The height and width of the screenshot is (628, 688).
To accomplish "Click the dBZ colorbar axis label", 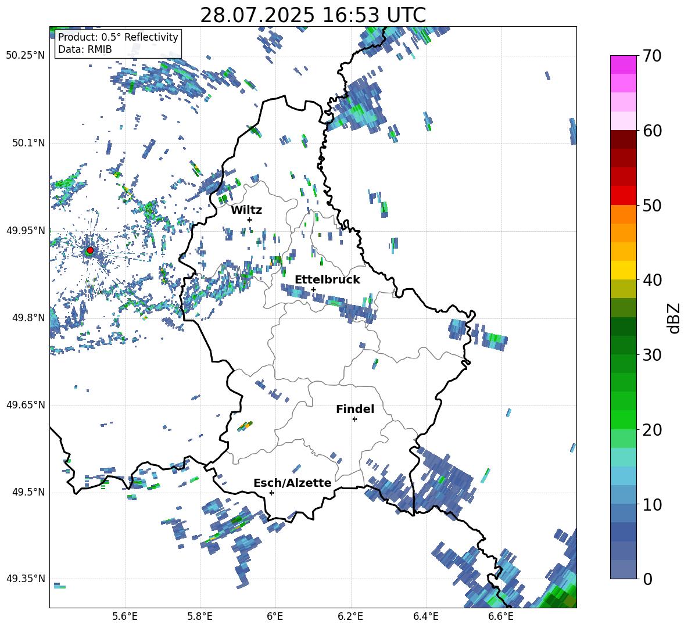I will point(673,318).
